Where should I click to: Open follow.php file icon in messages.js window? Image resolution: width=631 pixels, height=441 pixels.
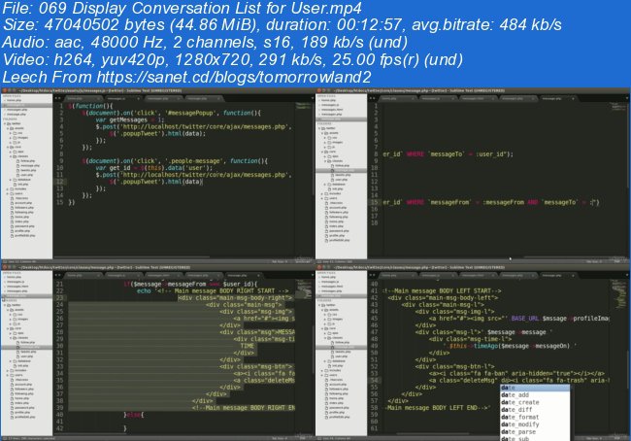click(18, 161)
